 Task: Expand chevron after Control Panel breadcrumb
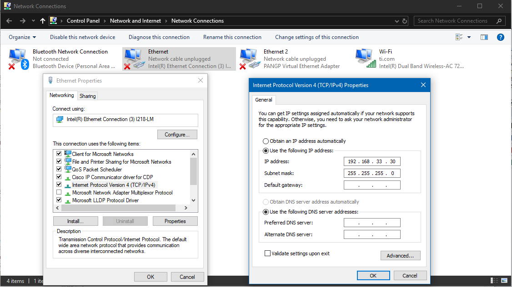point(105,21)
